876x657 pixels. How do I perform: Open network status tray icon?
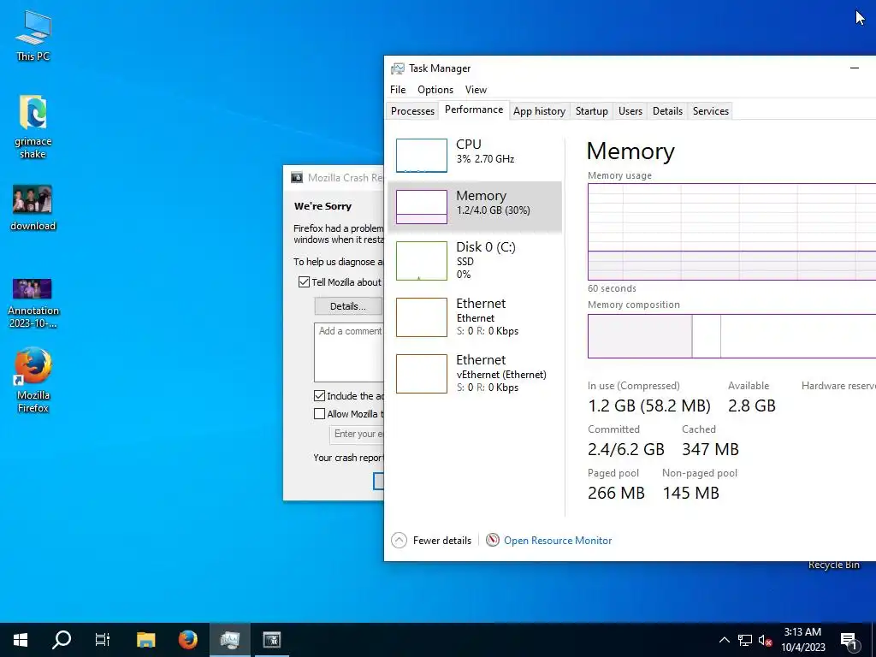[745, 640]
